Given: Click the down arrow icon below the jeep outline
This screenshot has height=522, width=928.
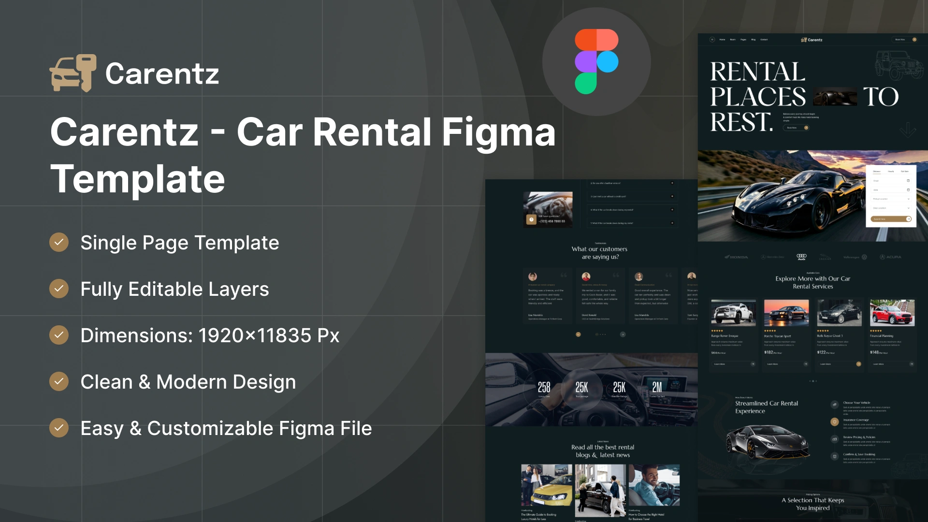Looking at the screenshot, I should point(908,130).
